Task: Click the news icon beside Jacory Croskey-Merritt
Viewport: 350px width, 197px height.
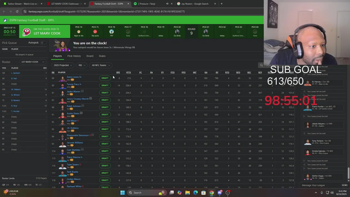Action: tap(91, 99)
